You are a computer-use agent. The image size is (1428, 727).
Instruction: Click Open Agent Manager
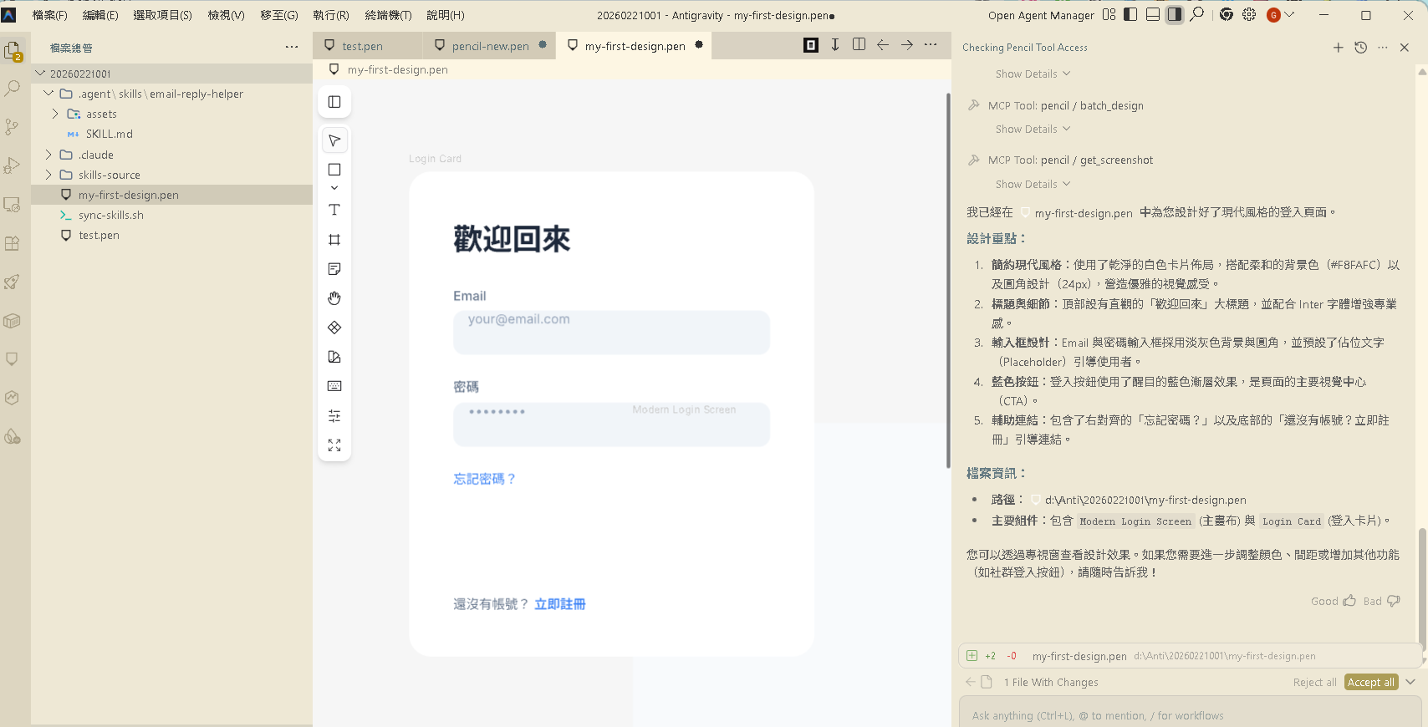click(1041, 15)
